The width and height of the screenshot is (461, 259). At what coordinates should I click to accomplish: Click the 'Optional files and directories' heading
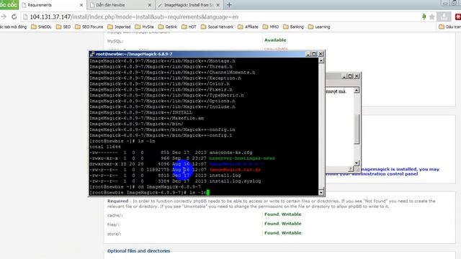pyautogui.click(x=139, y=251)
